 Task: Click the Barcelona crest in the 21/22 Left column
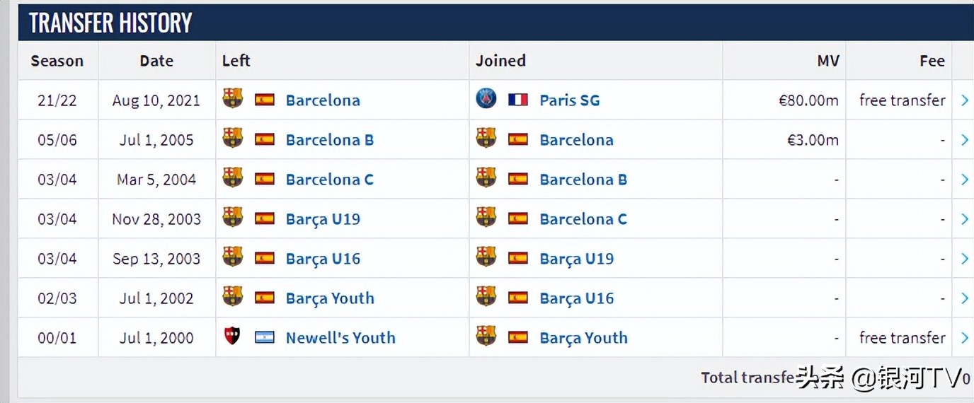pyautogui.click(x=232, y=99)
